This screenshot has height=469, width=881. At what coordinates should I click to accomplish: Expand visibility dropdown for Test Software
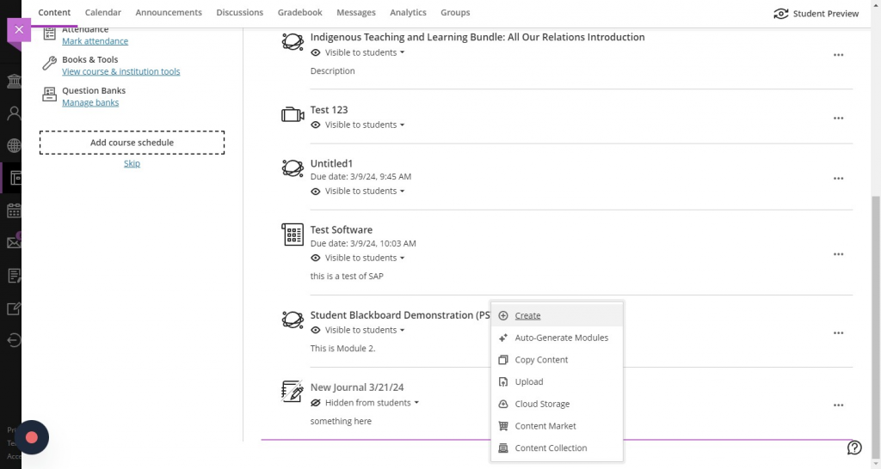(401, 259)
